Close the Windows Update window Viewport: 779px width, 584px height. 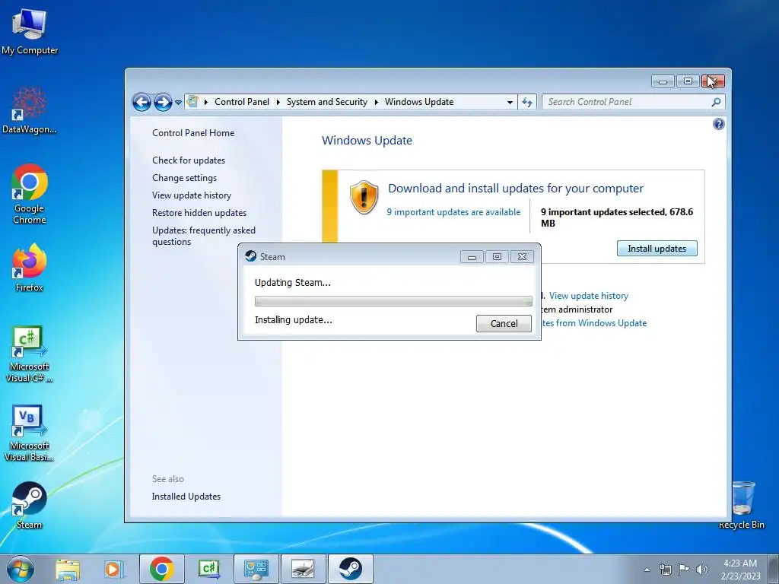pos(713,81)
